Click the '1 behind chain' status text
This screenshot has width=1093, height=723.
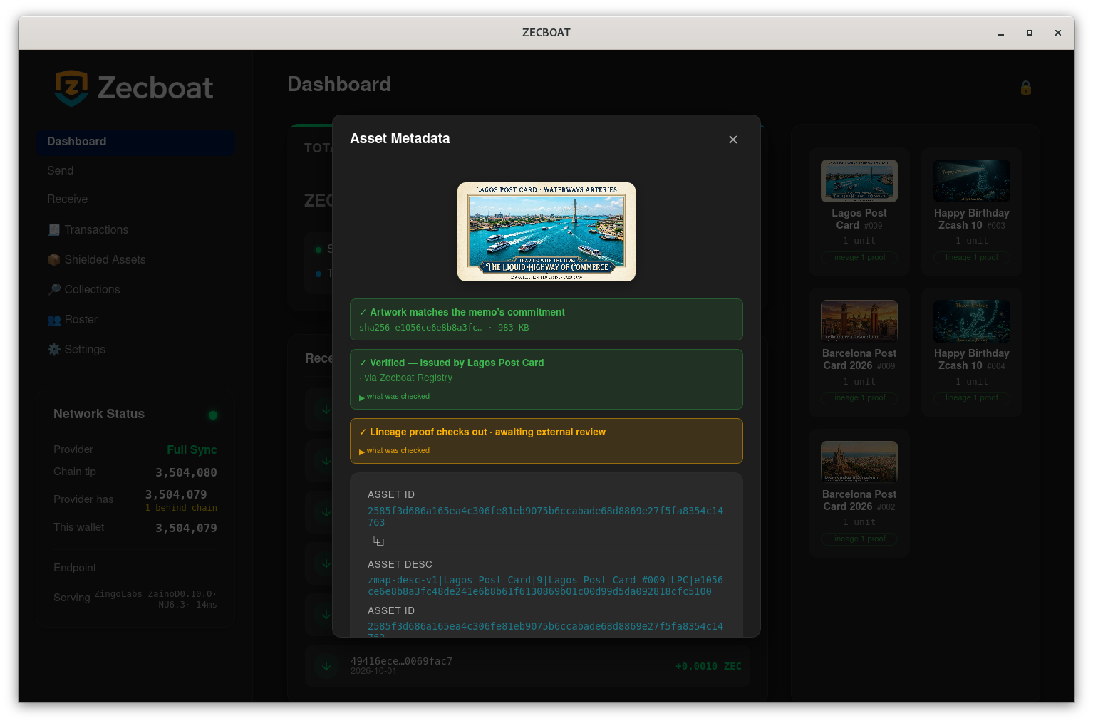click(x=181, y=508)
